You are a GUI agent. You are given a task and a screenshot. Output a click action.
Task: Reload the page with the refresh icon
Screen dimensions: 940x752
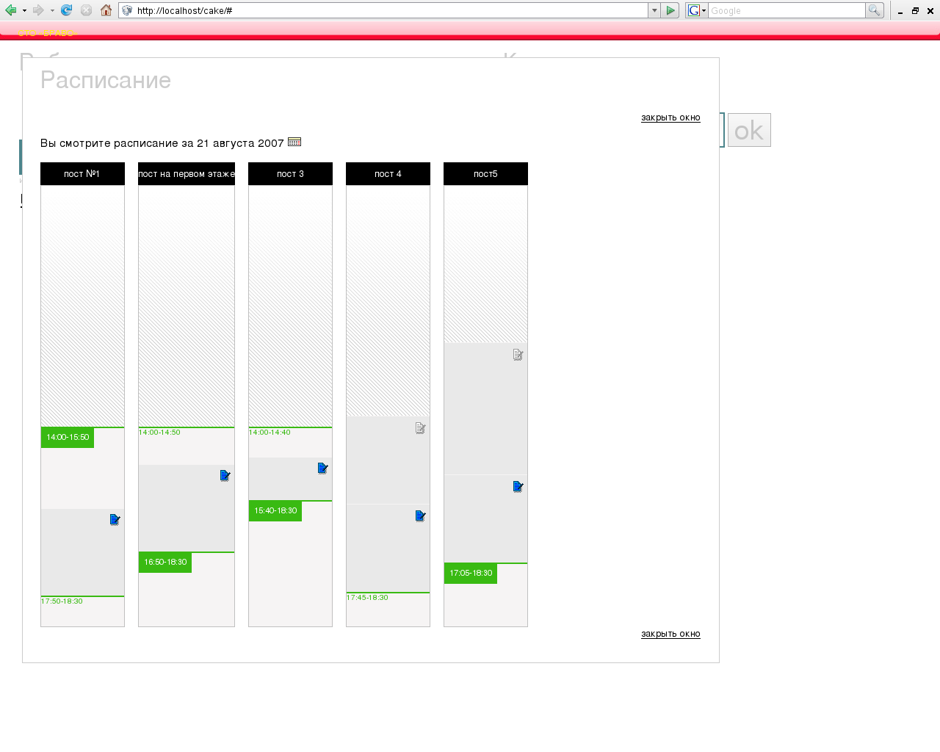67,10
